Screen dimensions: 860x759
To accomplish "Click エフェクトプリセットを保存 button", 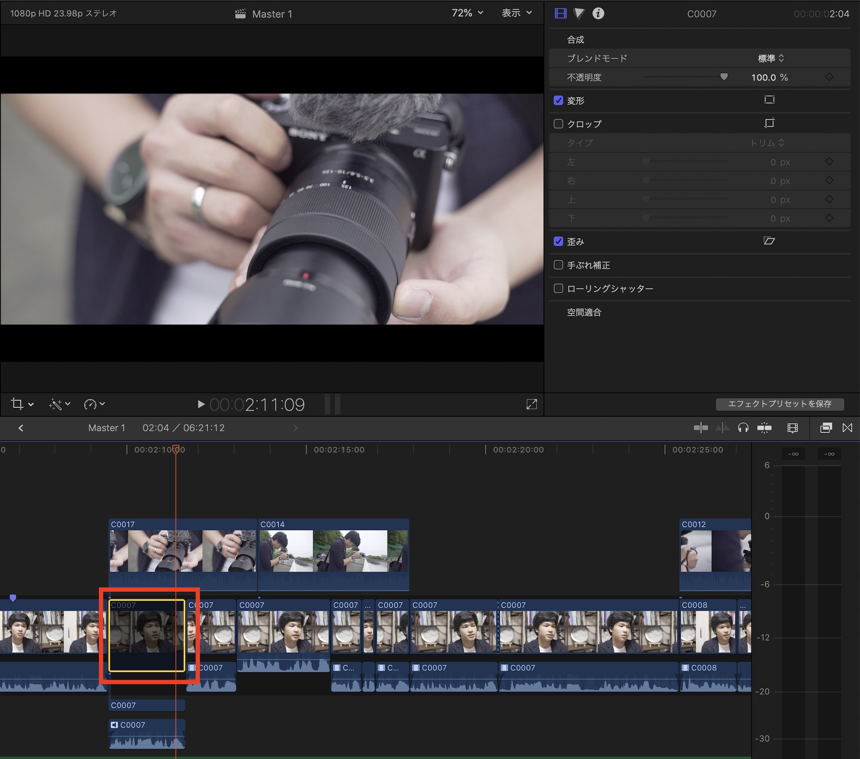I will pyautogui.click(x=780, y=404).
